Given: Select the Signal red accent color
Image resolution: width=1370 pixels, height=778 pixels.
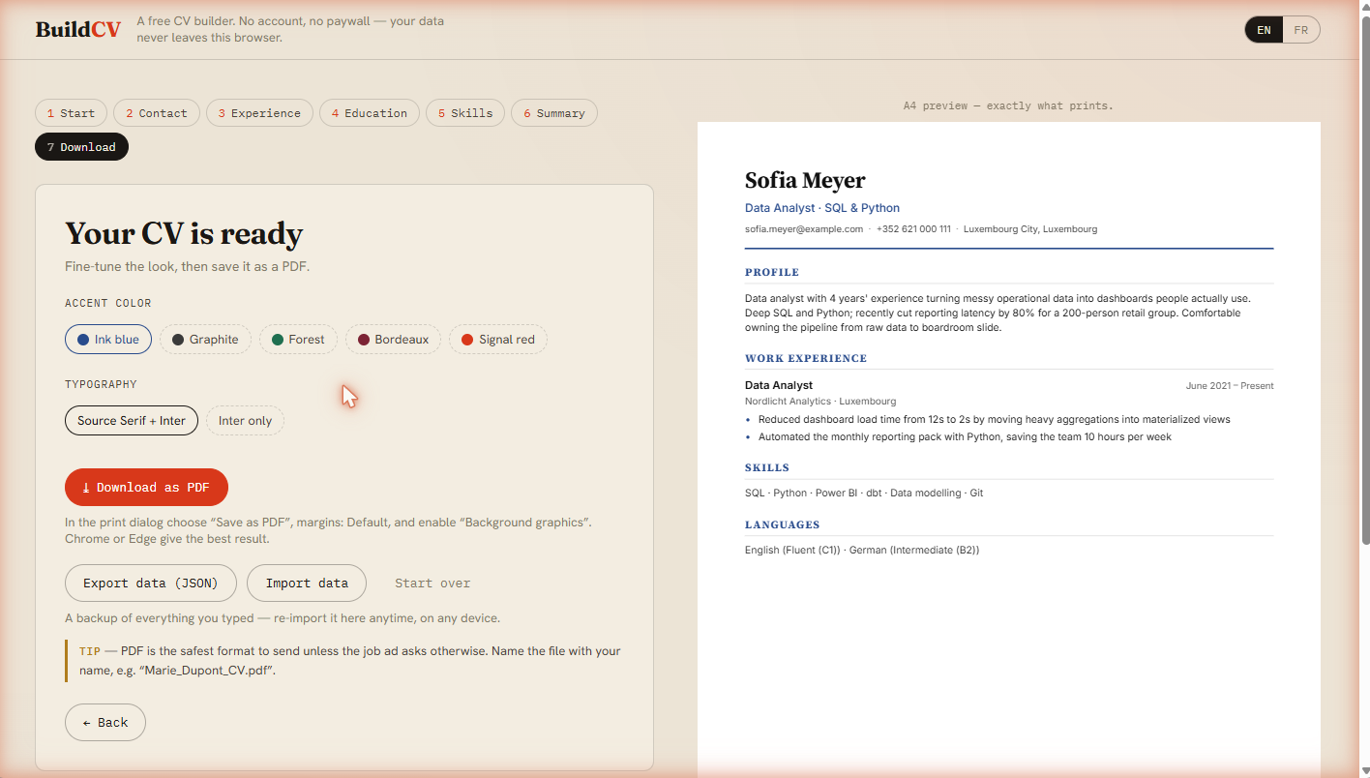Looking at the screenshot, I should point(498,340).
